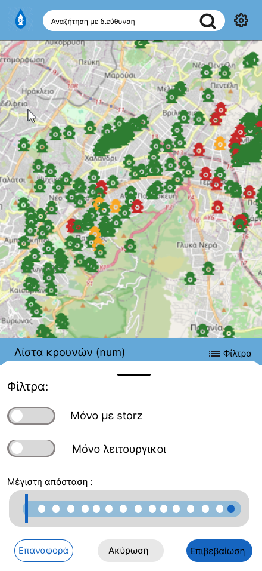The height and width of the screenshot is (571, 262).
Task: Tap green hydrant right of Παιανία label
Action: pyautogui.click(x=229, y=332)
